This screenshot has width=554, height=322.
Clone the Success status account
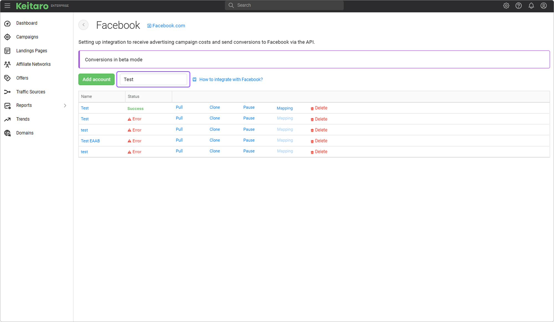click(215, 107)
